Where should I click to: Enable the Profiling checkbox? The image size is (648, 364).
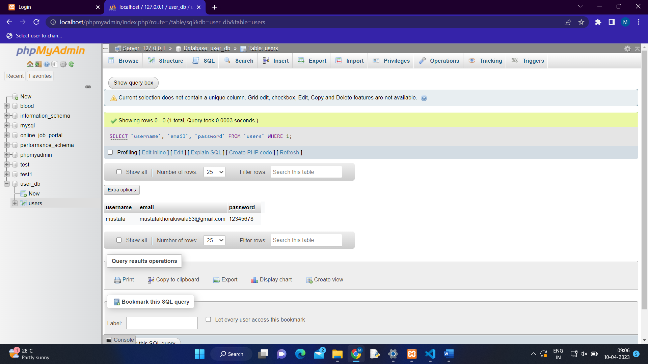(110, 152)
